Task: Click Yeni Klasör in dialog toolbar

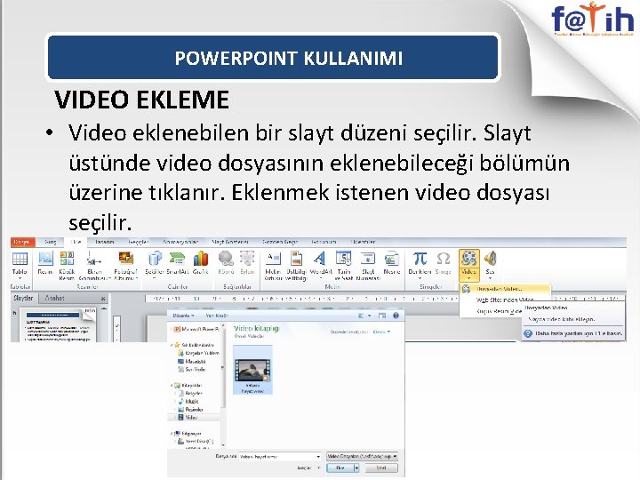Action: pos(217,316)
